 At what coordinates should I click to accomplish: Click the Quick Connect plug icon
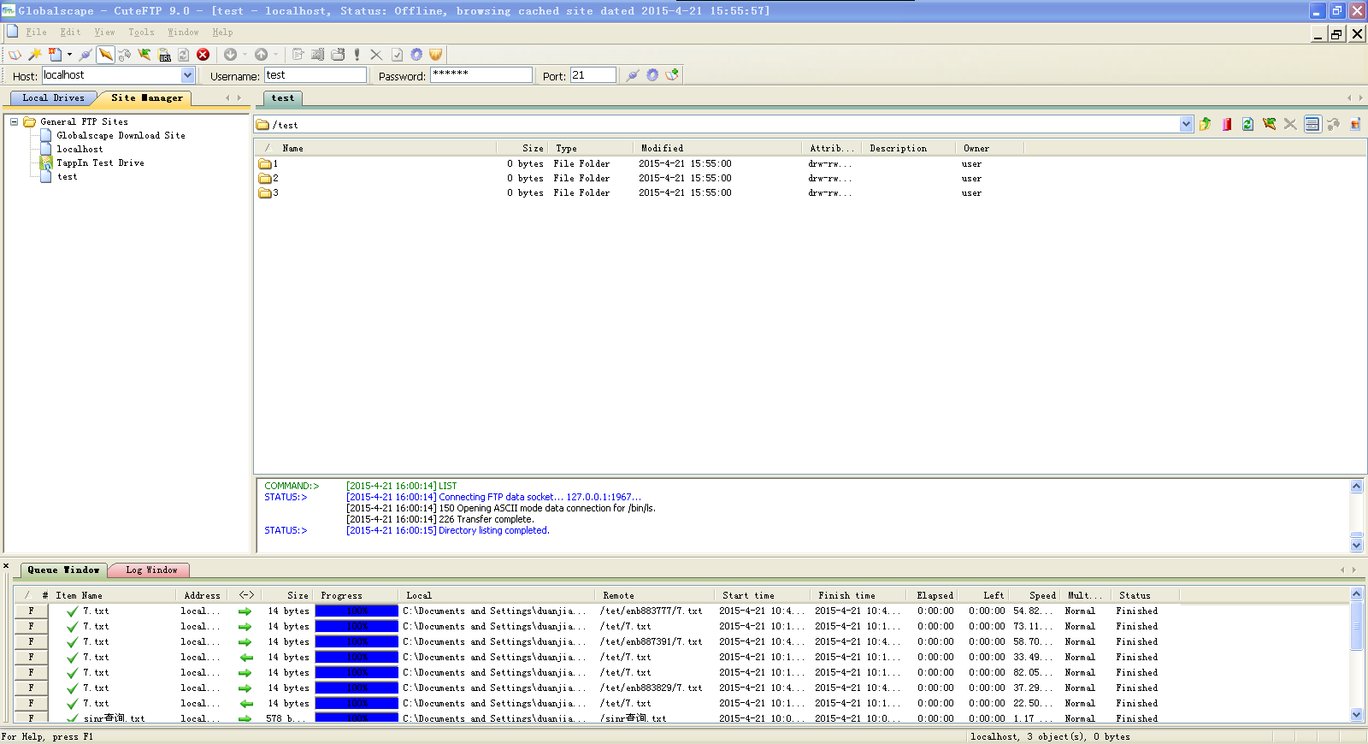click(632, 75)
